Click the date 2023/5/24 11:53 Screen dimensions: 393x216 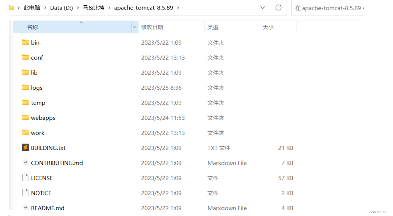click(x=163, y=118)
